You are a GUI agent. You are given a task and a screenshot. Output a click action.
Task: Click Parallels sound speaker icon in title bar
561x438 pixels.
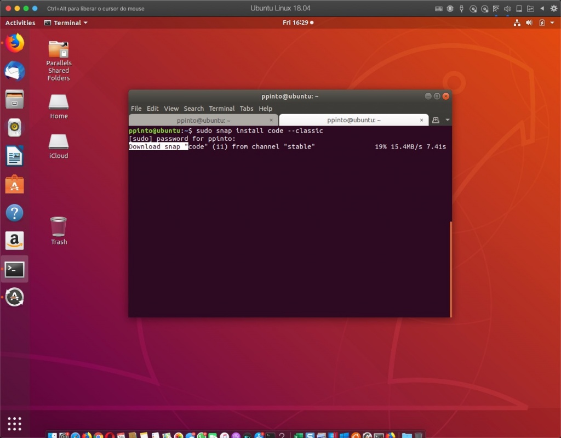(x=507, y=9)
